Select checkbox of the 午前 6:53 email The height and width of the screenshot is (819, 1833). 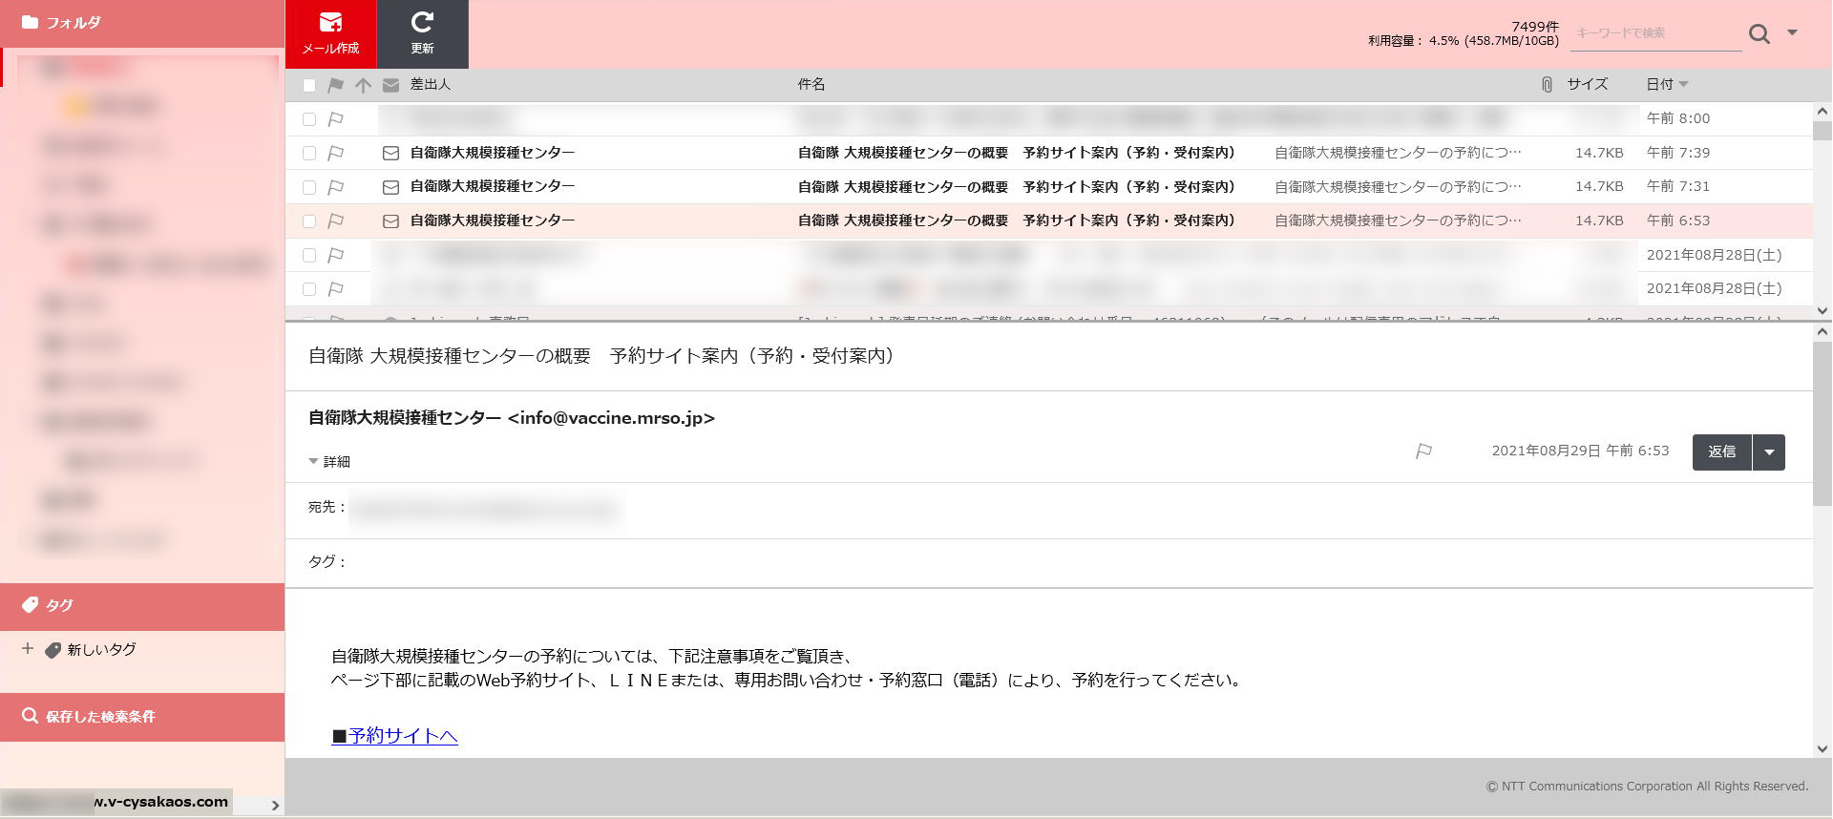point(309,221)
